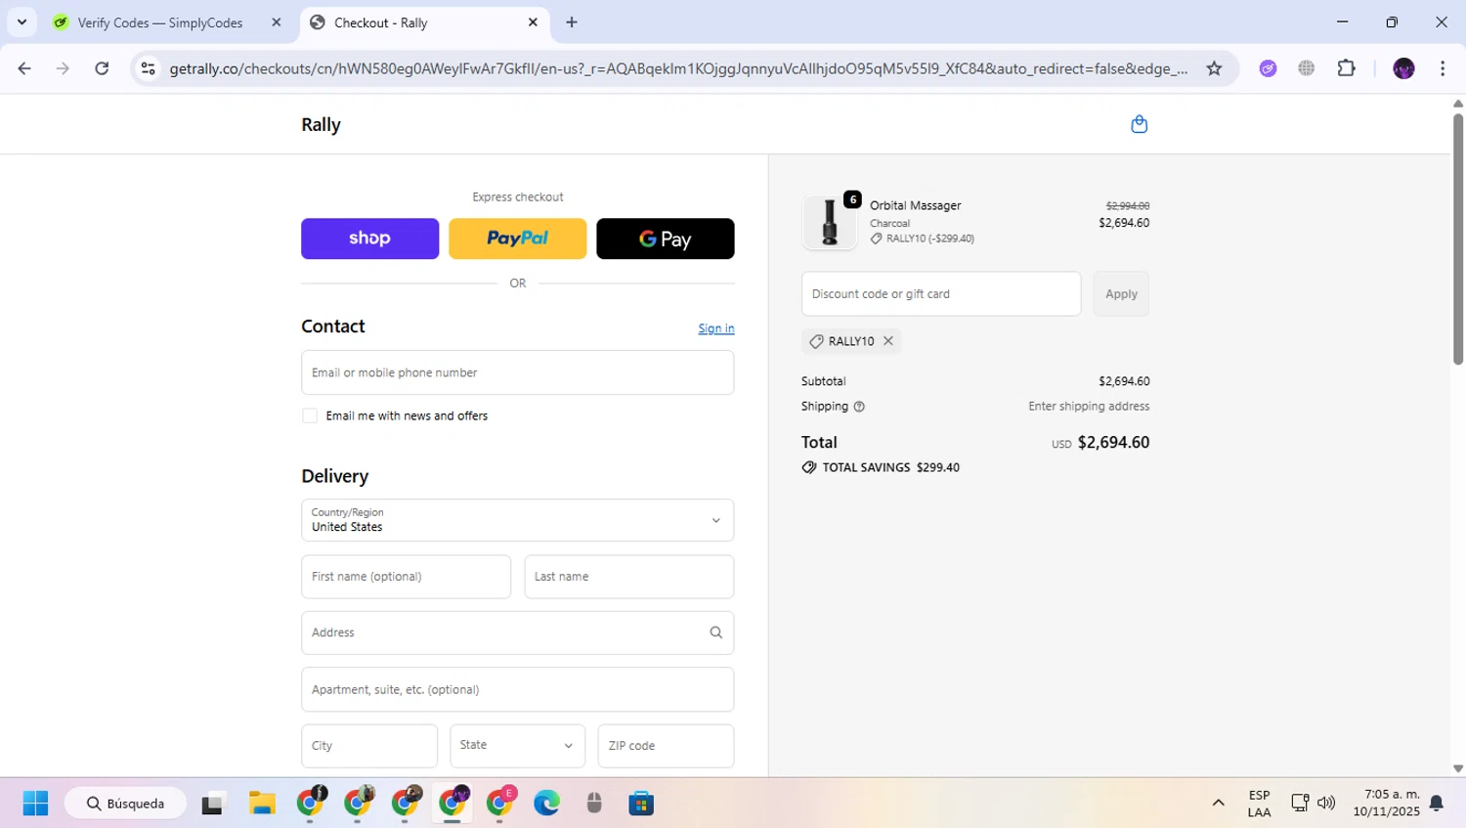Open the notifications bell icon
This screenshot has width=1466, height=828.
pyautogui.click(x=1436, y=804)
